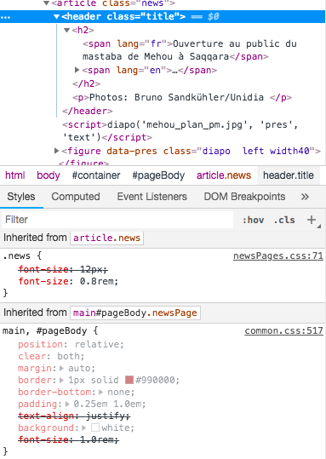
Task: Show more DevTools tabs via double chevron
Action: pyautogui.click(x=305, y=197)
